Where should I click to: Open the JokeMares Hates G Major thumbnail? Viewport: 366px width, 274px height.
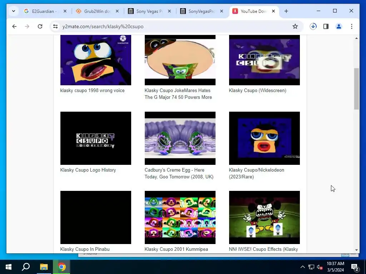click(x=180, y=60)
